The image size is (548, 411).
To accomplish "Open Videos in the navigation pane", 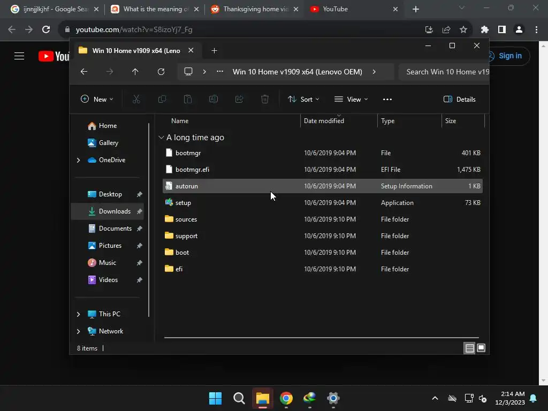I will pyautogui.click(x=108, y=280).
